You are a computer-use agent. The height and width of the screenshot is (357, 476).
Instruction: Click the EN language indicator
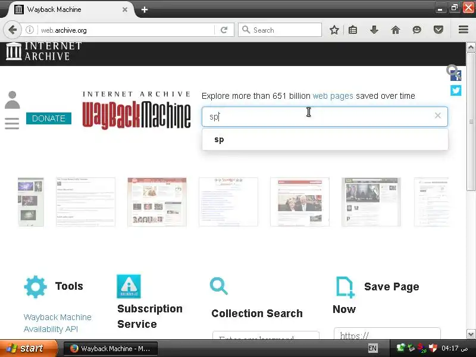(x=372, y=348)
